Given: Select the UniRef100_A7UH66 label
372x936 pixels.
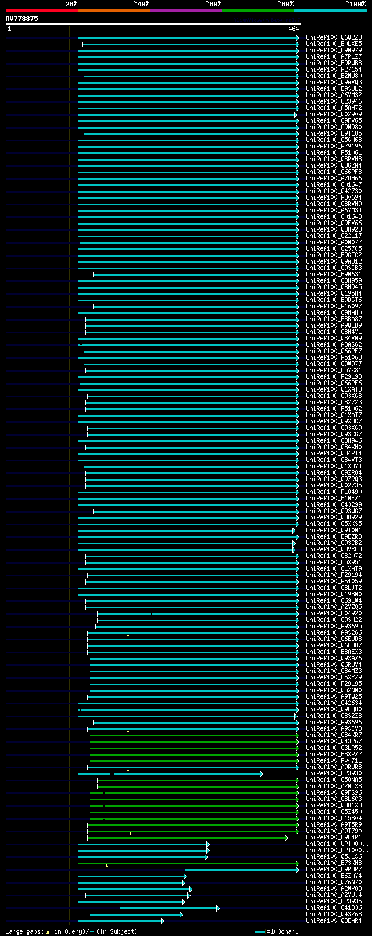Looking at the screenshot, I should (x=334, y=178).
